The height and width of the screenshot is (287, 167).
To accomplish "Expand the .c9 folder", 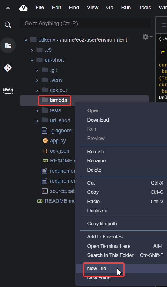I will coord(32,50).
